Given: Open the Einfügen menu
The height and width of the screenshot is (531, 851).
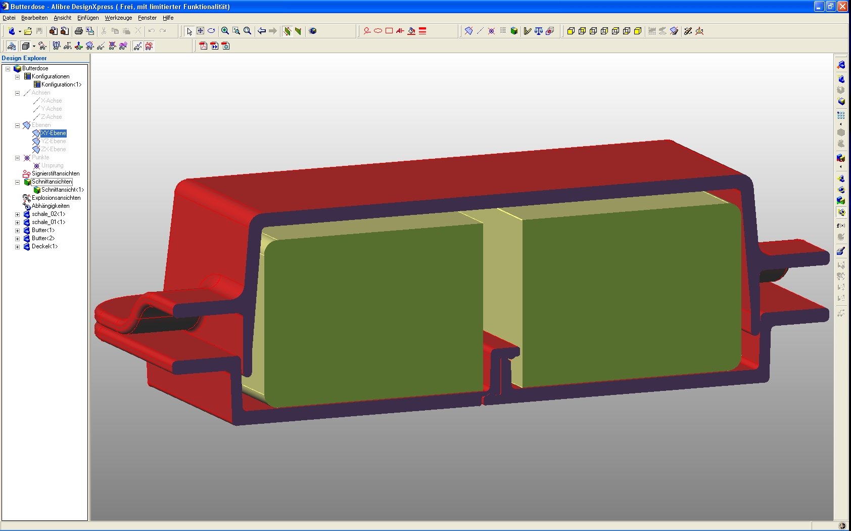Looking at the screenshot, I should [88, 18].
